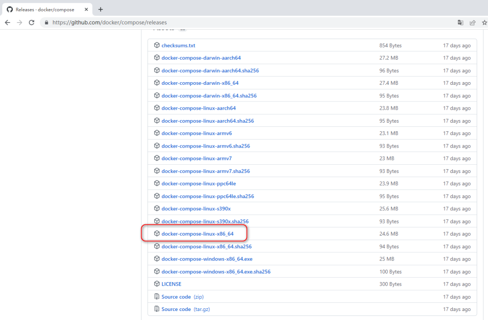The width and height of the screenshot is (488, 320).
Task: Click package icon beside checksums.txt
Action: coord(156,45)
